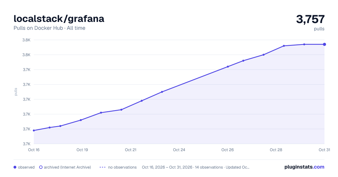Click the data point directly above Oct 19 label
Screen dimensions: 338x177
[x=81, y=120]
